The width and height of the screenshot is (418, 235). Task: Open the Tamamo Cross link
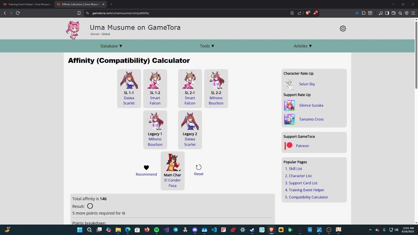[311, 119]
